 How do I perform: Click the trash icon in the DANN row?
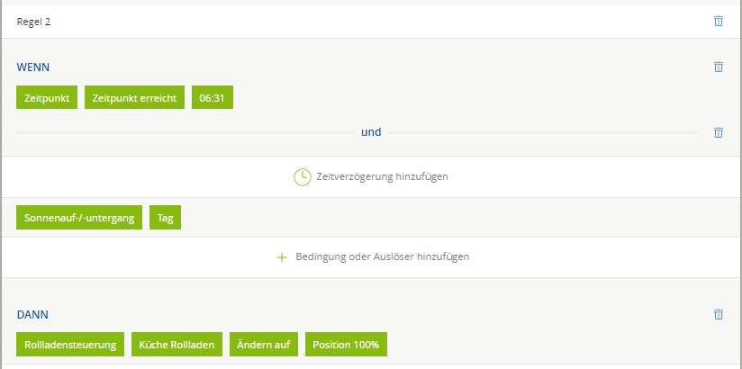pos(718,315)
